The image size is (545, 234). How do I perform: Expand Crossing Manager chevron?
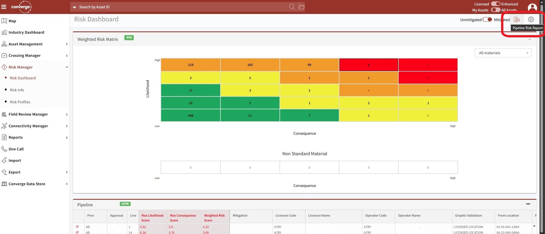click(67, 56)
